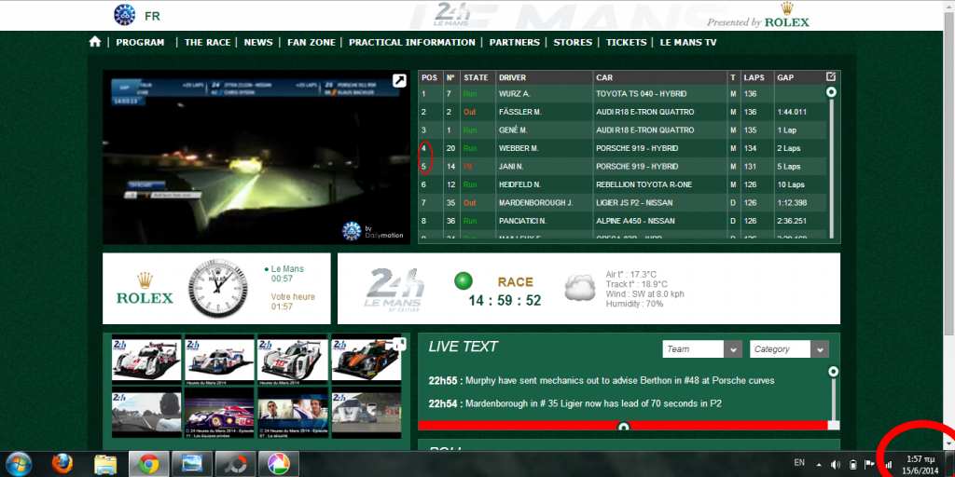Open first white Audi car thumbnail
955x477 pixels.
pos(146,360)
